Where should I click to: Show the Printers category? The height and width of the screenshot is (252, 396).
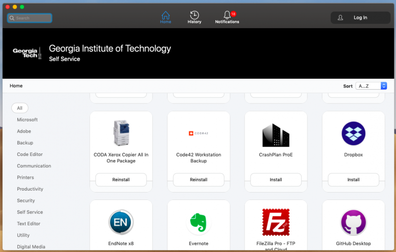point(25,177)
